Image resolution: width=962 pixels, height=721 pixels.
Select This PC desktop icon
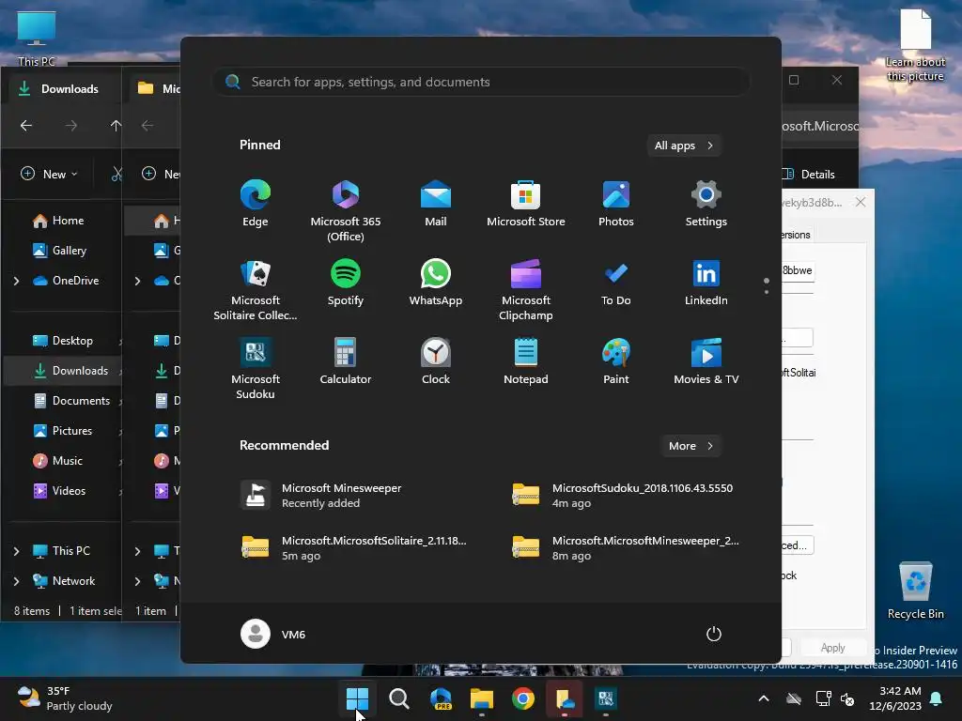pyautogui.click(x=37, y=38)
